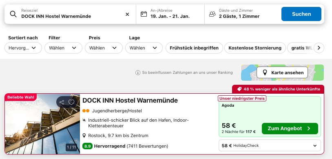Click the 48 % weniger banner

click(x=278, y=89)
